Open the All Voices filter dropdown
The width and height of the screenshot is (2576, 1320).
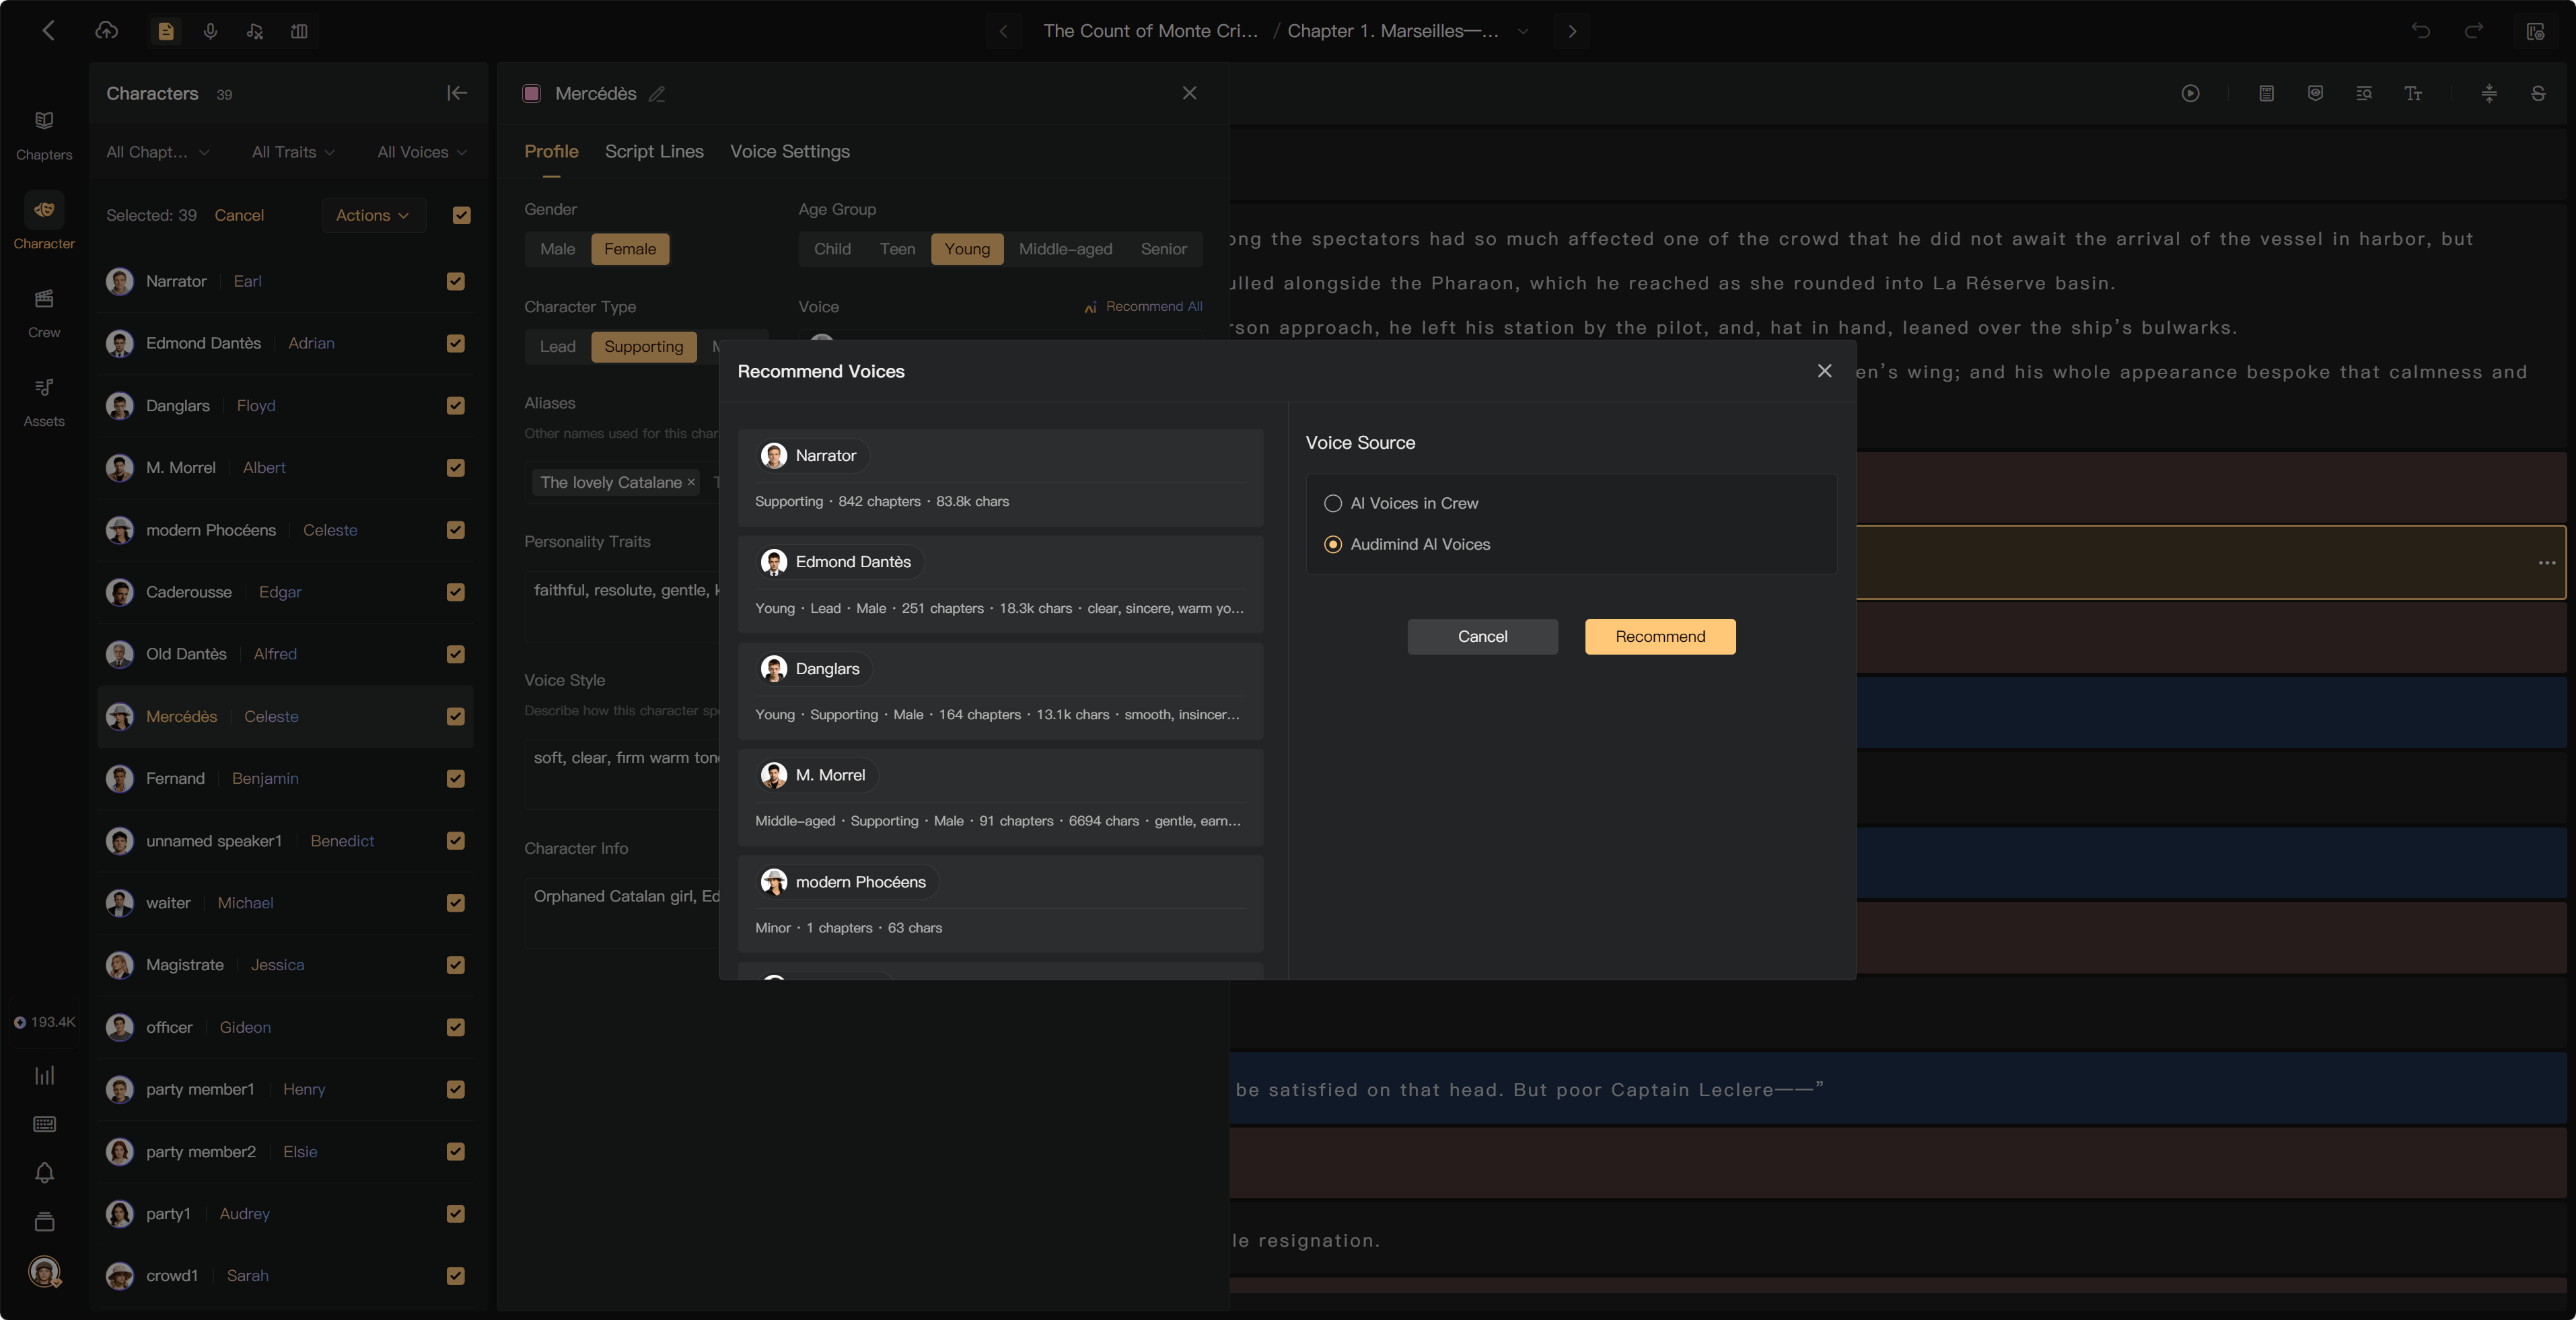422,152
